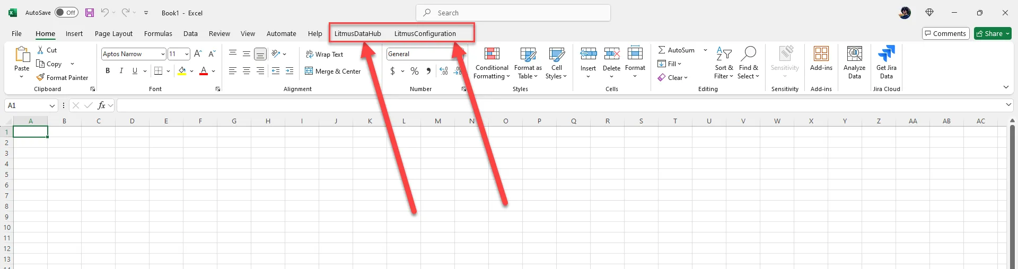The height and width of the screenshot is (269, 1018).
Task: Switch to the Automate tab
Action: tap(282, 33)
